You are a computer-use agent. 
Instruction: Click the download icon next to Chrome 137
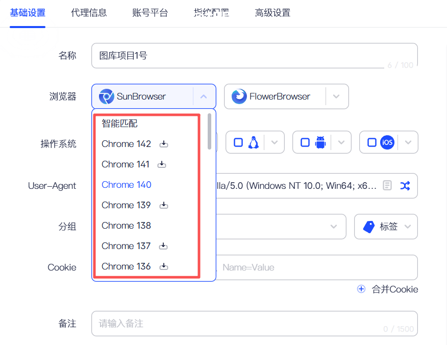click(163, 246)
